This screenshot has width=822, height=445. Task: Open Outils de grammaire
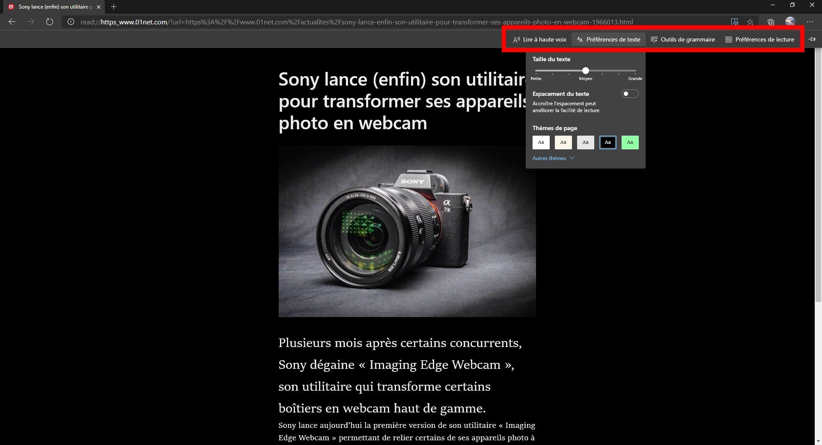click(683, 39)
